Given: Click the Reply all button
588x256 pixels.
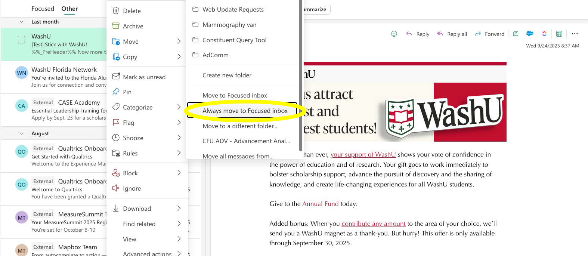Looking at the screenshot, I should pyautogui.click(x=452, y=34).
